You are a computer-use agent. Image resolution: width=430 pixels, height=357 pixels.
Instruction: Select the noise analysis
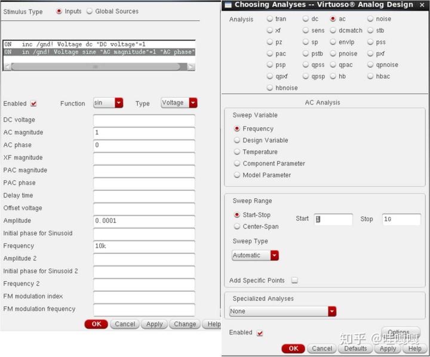tap(370, 19)
